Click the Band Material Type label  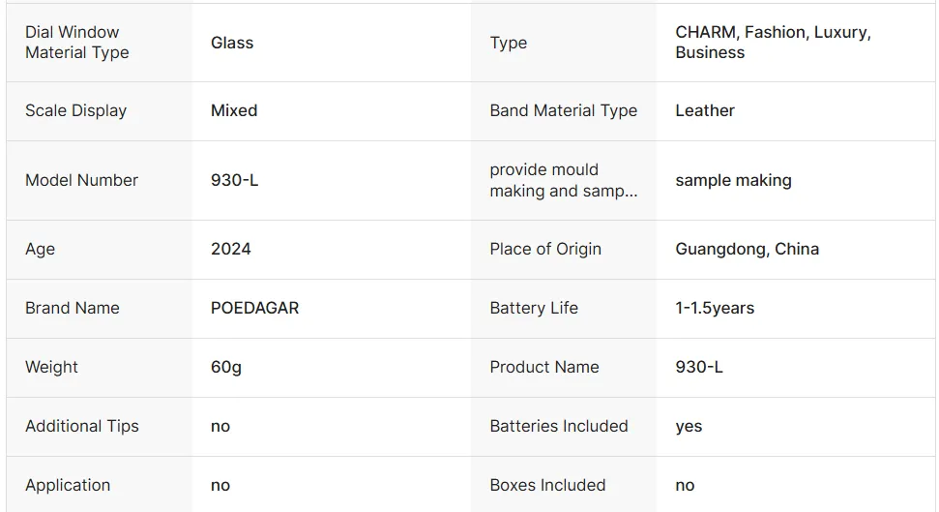point(563,111)
